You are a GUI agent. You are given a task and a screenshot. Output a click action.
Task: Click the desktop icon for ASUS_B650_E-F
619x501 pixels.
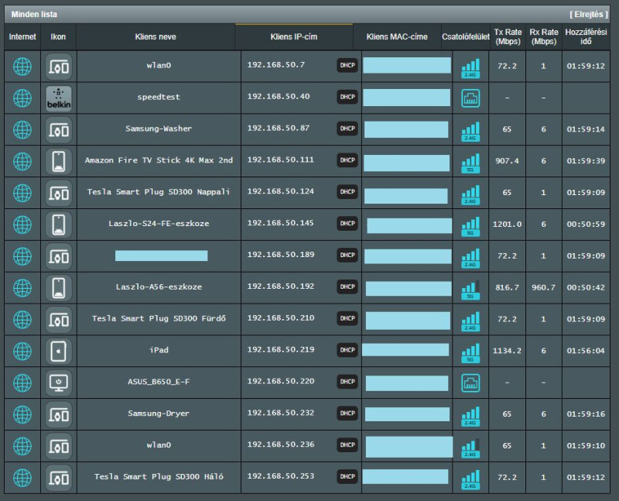[x=59, y=382]
